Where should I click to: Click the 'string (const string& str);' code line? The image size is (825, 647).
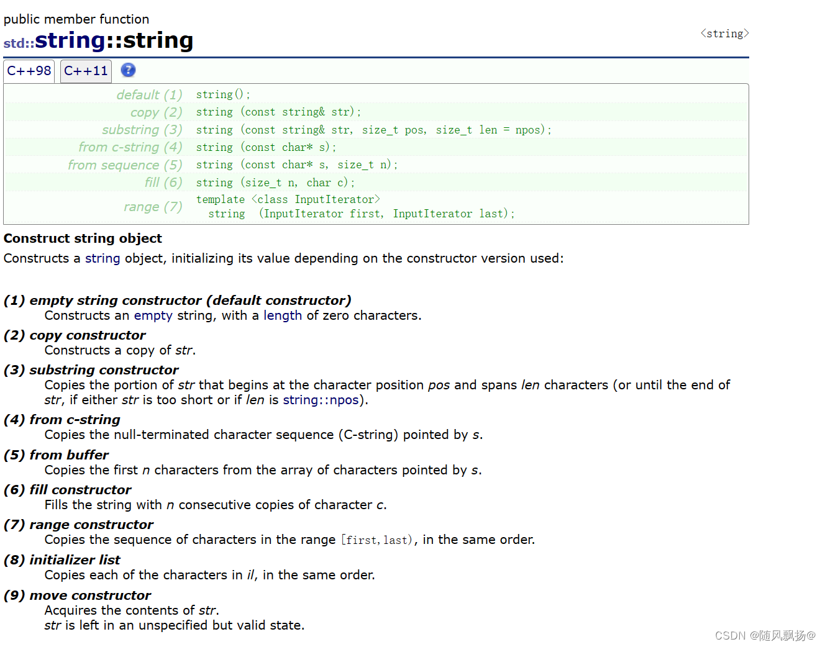point(278,112)
